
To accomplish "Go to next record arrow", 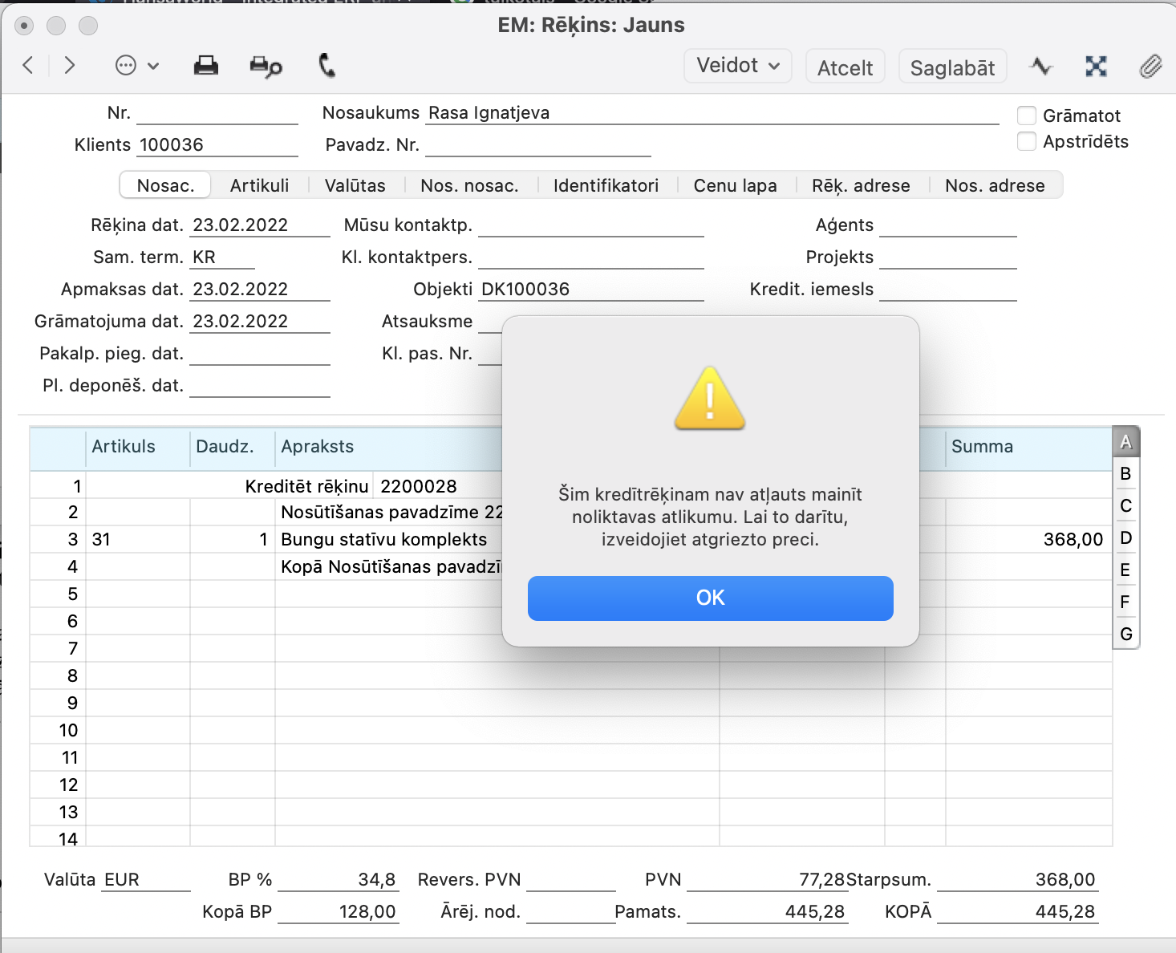I will click(x=70, y=66).
